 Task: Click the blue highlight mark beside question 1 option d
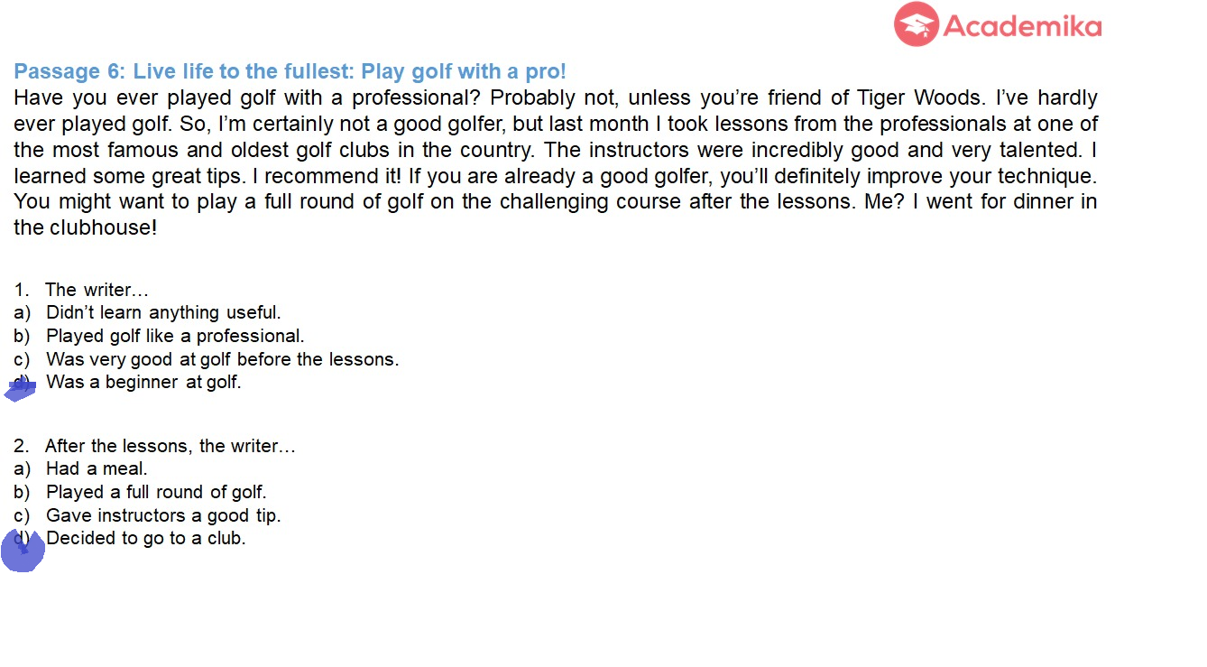click(21, 388)
